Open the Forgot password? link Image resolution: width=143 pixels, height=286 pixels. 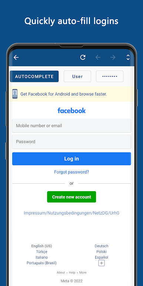point(71,172)
